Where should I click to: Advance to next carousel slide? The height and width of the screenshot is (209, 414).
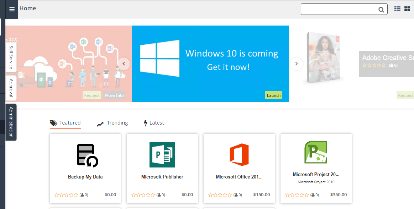coord(296,64)
